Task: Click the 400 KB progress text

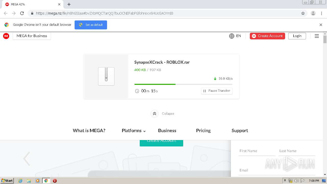Action: pos(140,70)
